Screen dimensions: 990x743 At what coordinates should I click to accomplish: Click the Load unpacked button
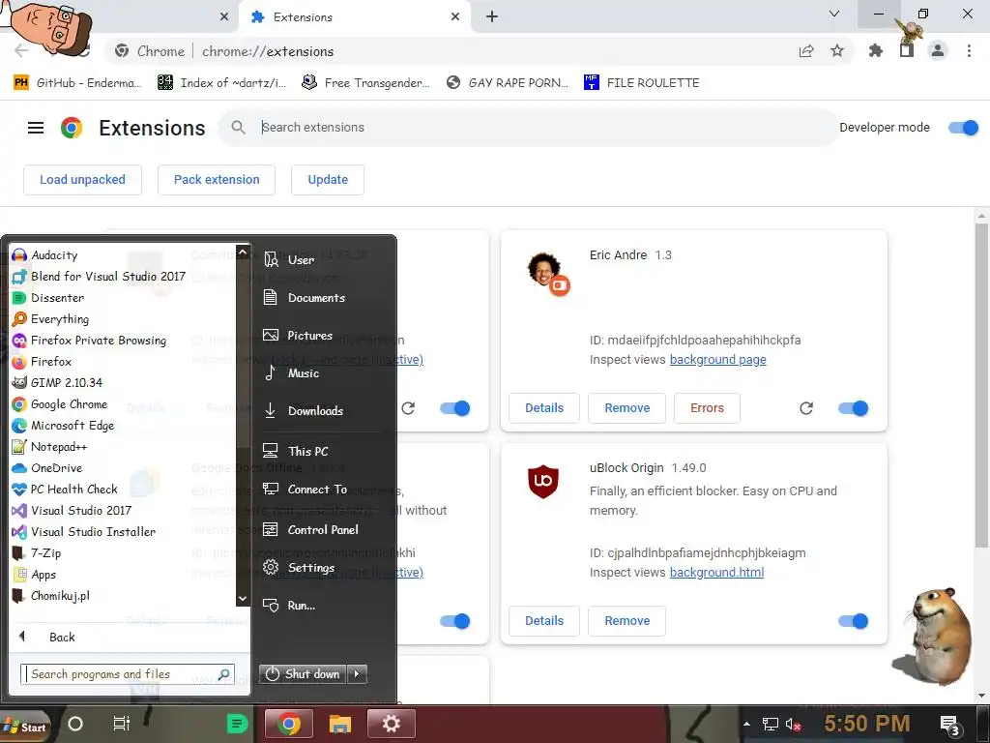(x=83, y=180)
